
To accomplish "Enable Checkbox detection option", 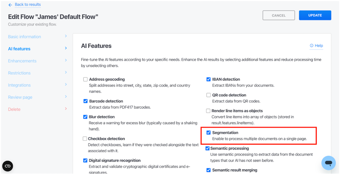I will point(85,138).
